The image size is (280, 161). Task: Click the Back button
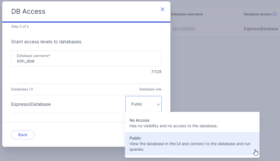click(x=23, y=135)
